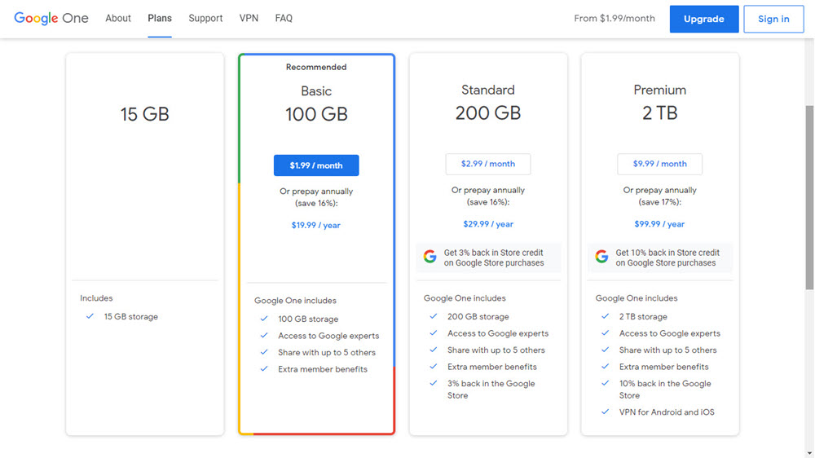The image size is (815, 458).
Task: Click 'VPN for Android and iOS' feature text
Action: (x=667, y=412)
